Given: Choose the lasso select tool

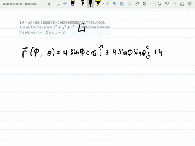Looking at the screenshot, I should 58,4.
